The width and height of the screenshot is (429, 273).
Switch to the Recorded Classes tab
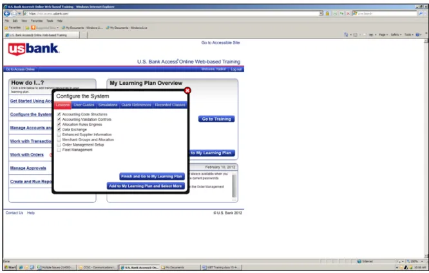click(x=170, y=105)
